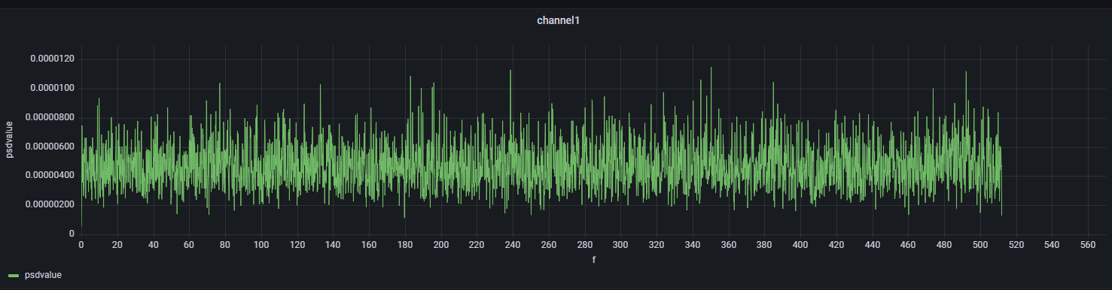1112x290 pixels.
Task: Click the y-axis label 0.00000400
Action: pyautogui.click(x=50, y=176)
